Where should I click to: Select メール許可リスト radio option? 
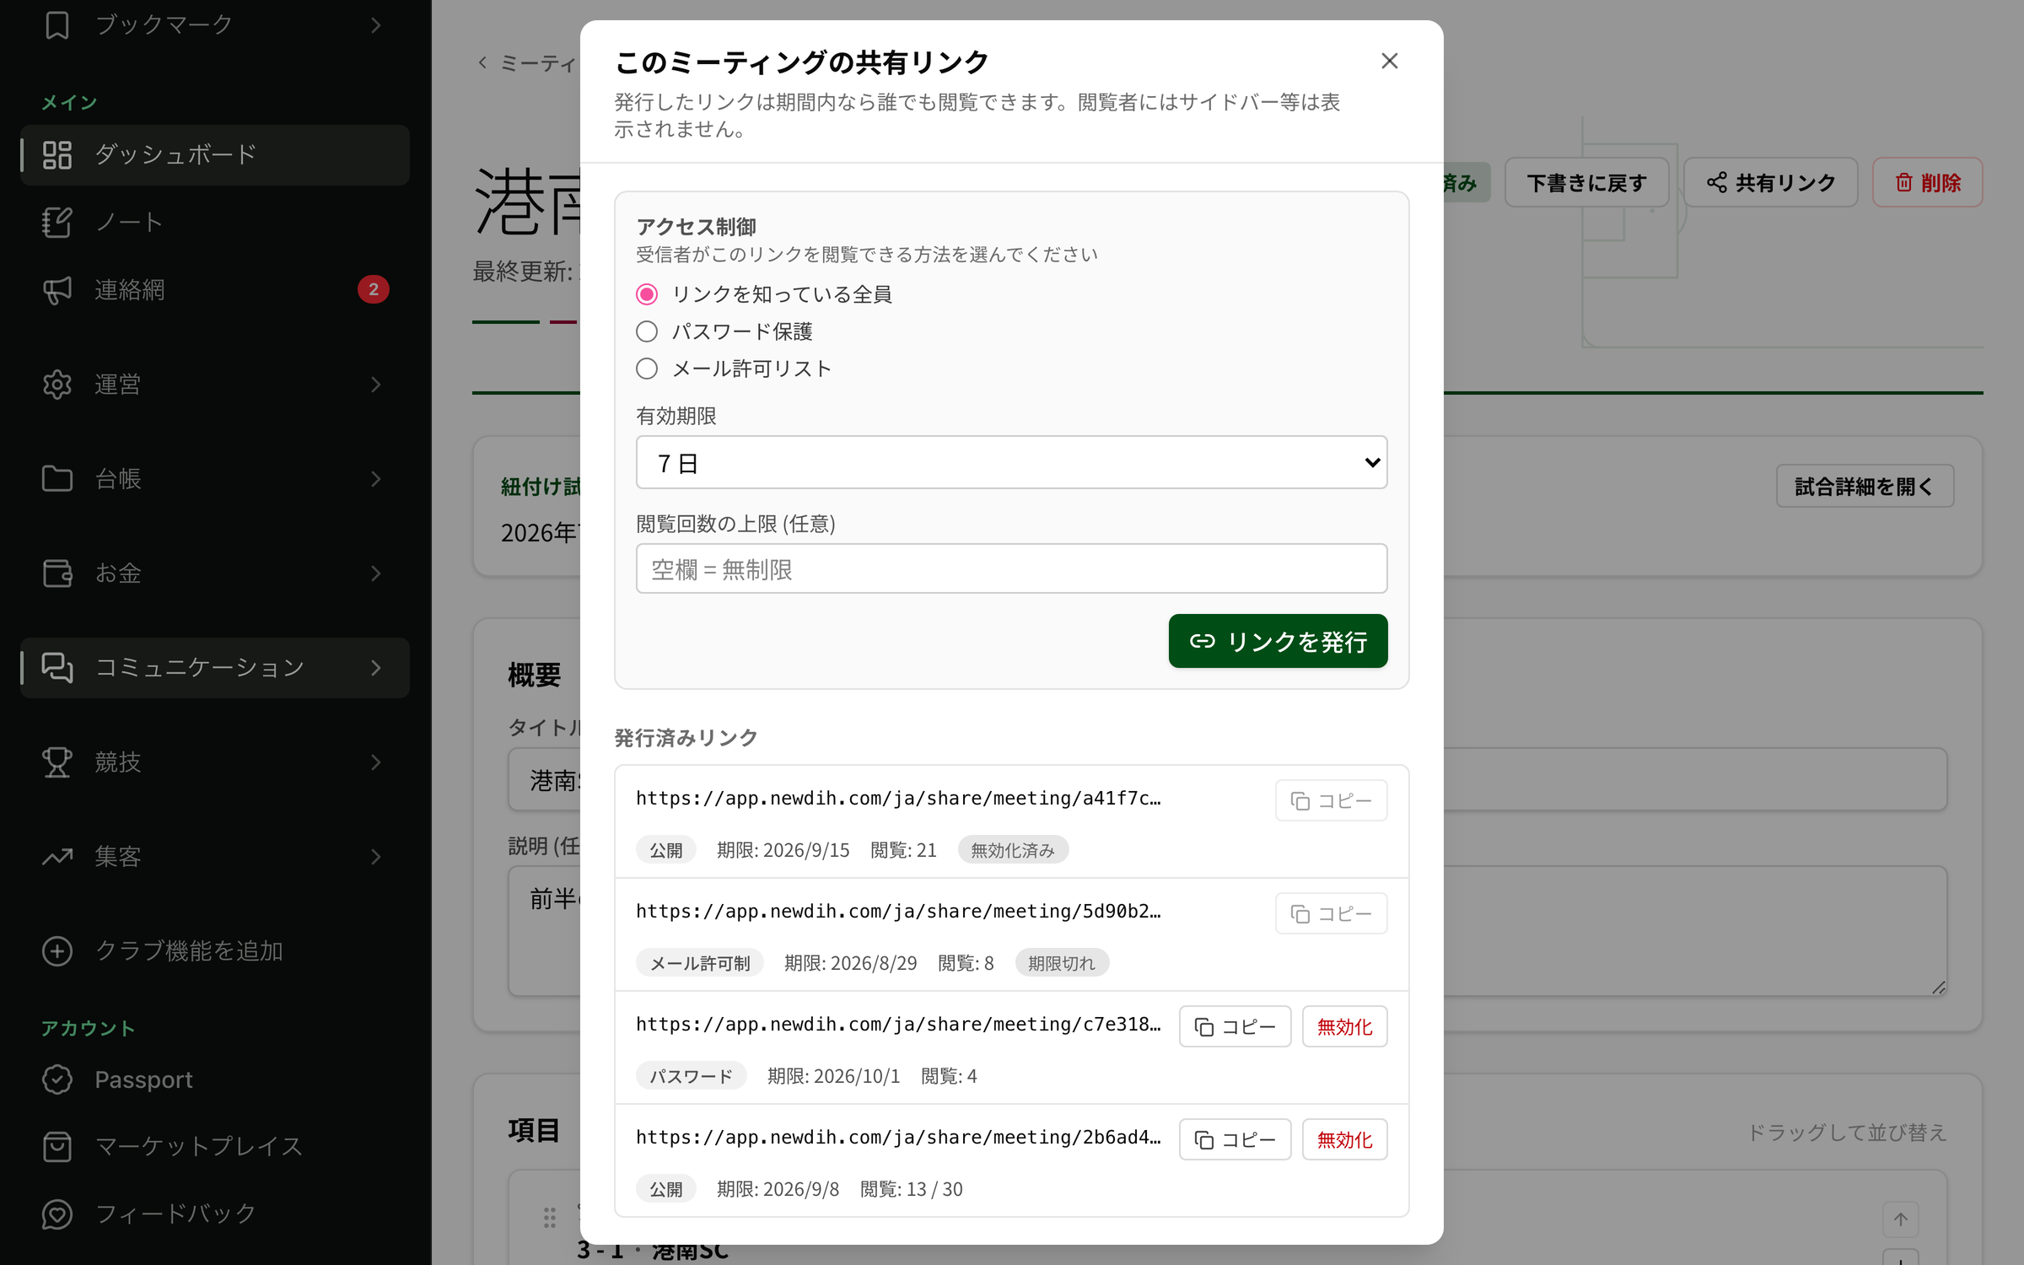click(x=647, y=369)
